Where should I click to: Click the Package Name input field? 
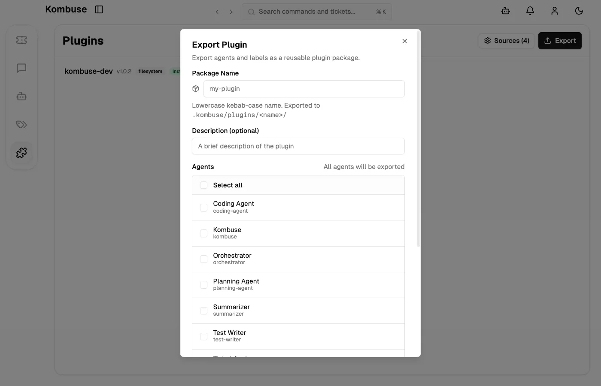pos(304,89)
